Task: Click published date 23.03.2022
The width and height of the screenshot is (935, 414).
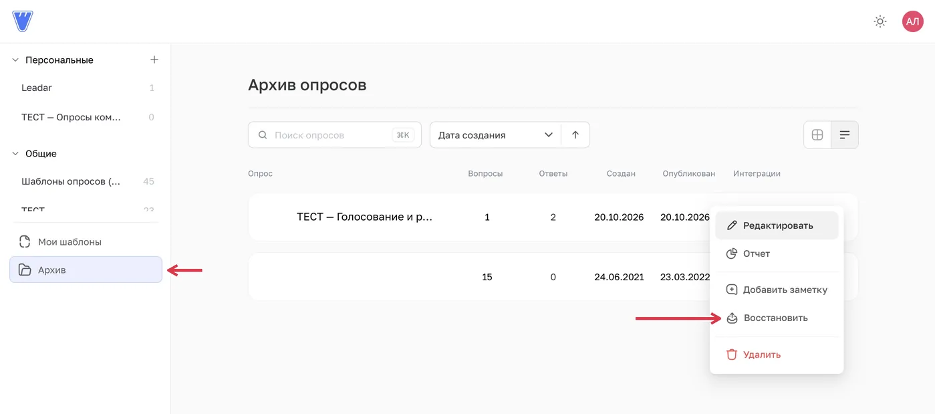Action: [x=685, y=277]
